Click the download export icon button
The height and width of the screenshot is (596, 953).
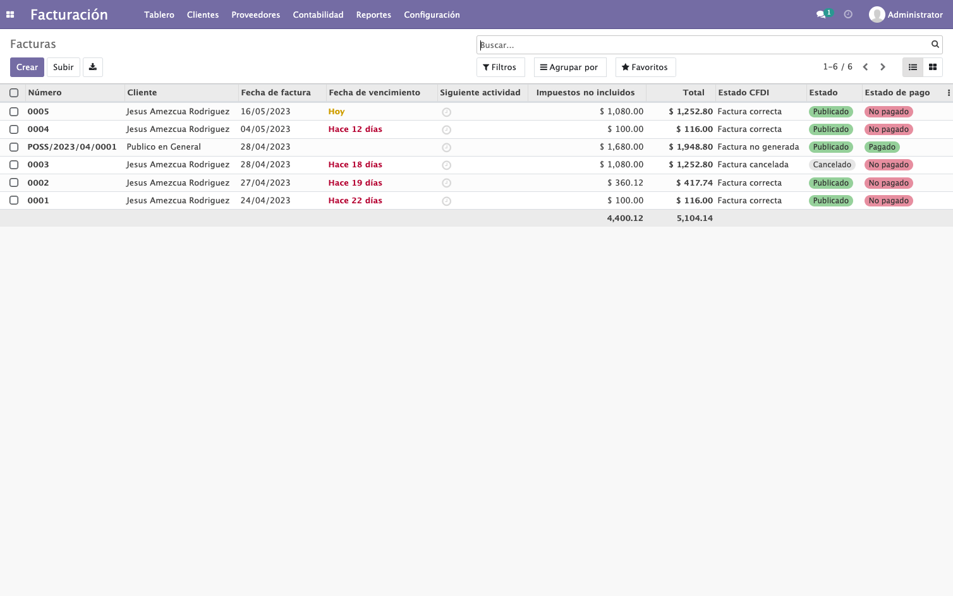[93, 67]
